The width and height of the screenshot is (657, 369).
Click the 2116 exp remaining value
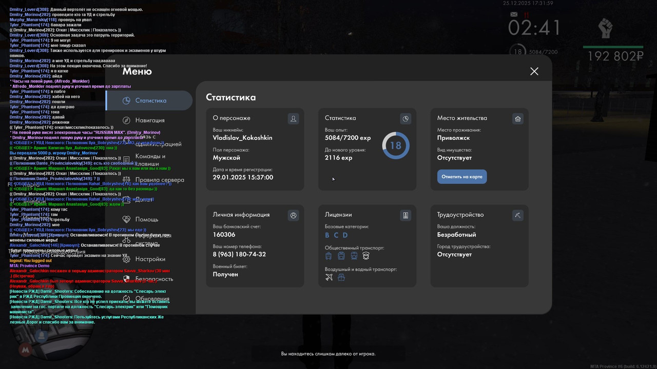pos(339,158)
